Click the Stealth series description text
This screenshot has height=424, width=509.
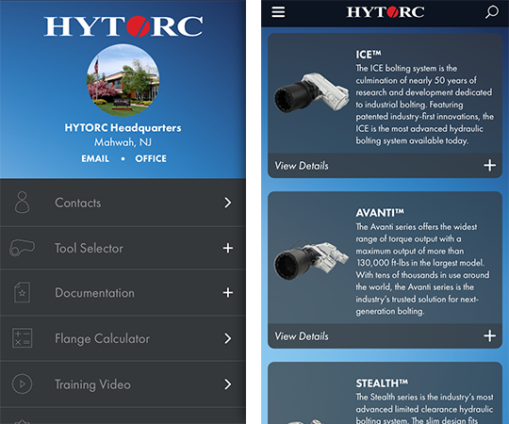(424, 408)
